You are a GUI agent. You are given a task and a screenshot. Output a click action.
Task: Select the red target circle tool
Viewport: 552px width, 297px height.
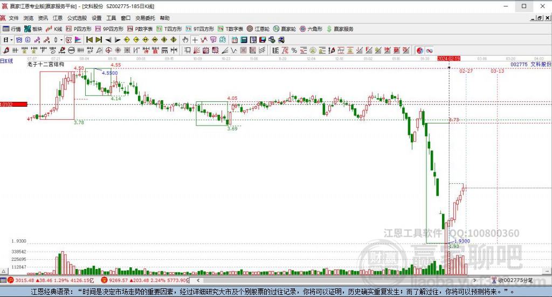point(109,50)
